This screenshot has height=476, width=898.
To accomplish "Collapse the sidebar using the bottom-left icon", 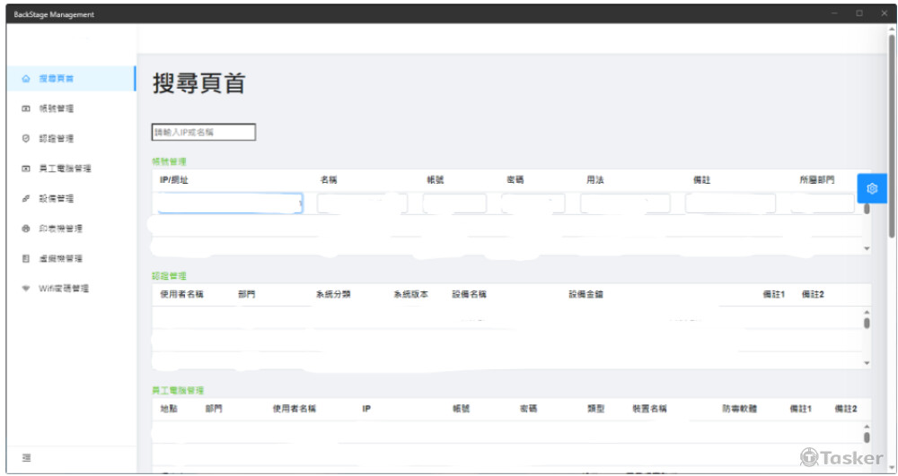I will coord(26,458).
